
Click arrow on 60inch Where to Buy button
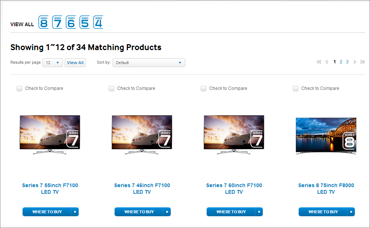[x=259, y=212]
